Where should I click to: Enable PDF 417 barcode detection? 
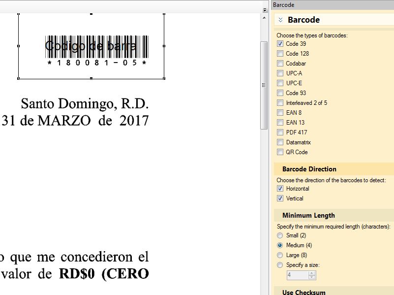pyautogui.click(x=280, y=132)
